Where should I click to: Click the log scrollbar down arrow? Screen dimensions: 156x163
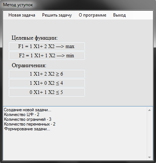tap(149, 157)
